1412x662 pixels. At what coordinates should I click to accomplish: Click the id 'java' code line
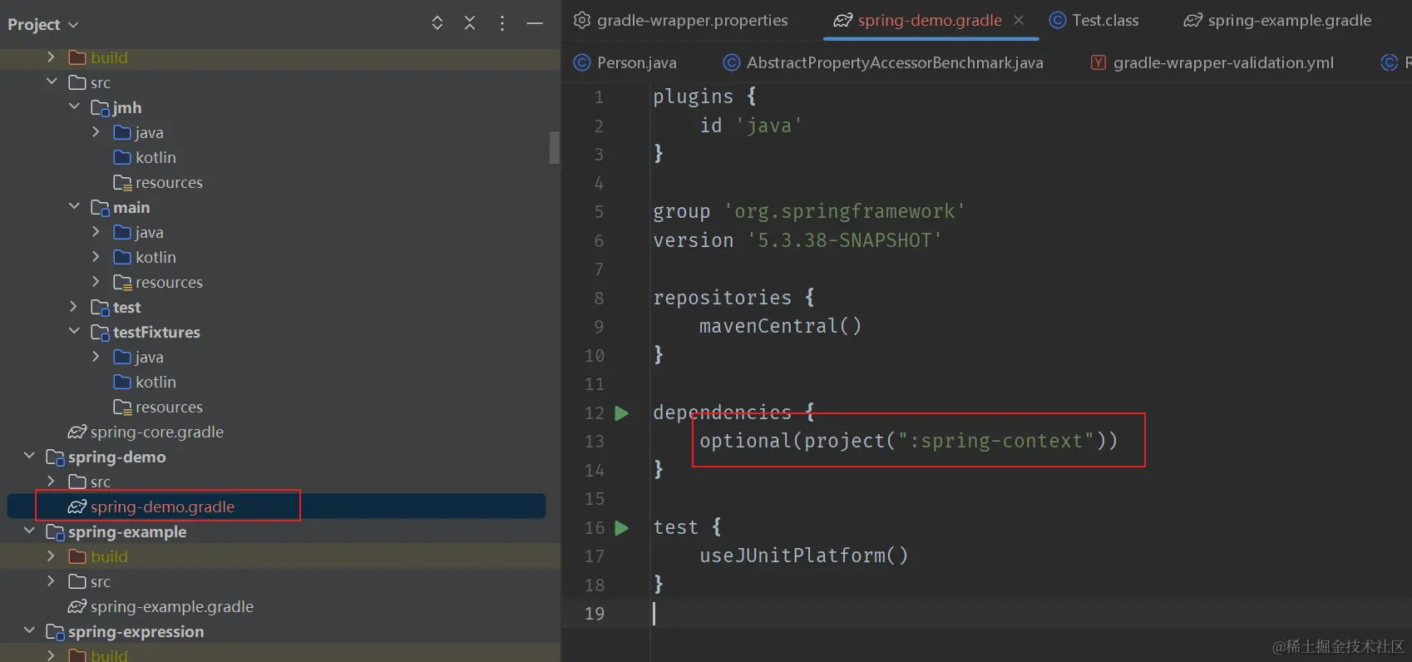pos(751,126)
